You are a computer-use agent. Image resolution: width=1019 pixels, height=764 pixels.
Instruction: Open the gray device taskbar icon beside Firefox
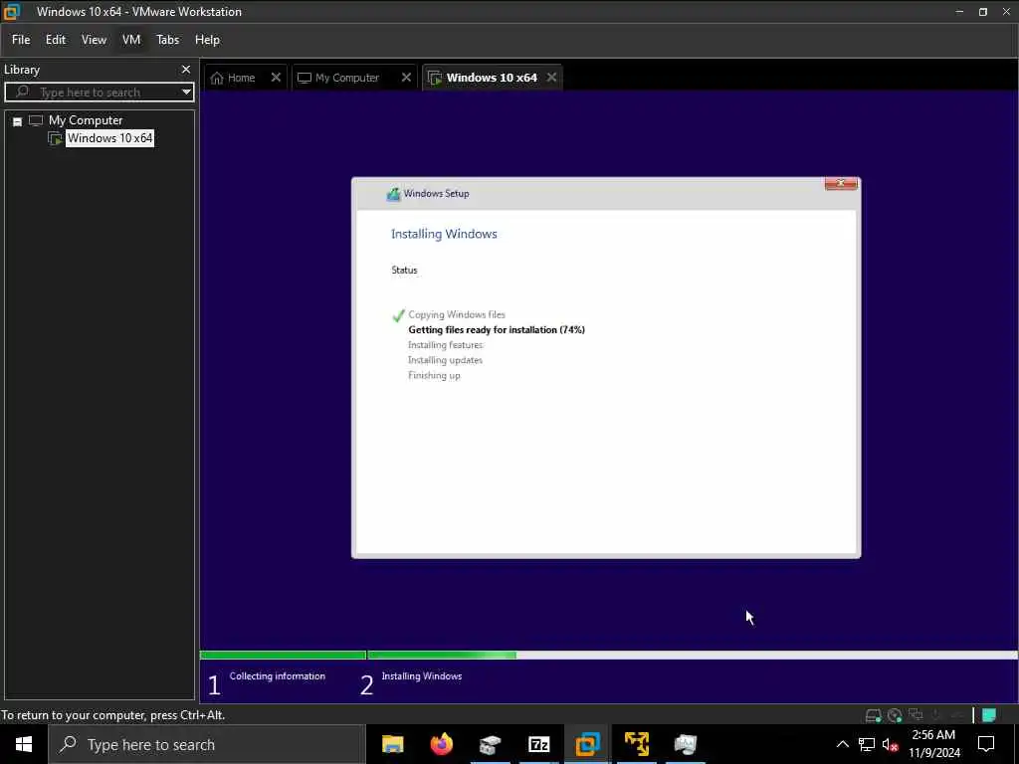tap(490, 744)
